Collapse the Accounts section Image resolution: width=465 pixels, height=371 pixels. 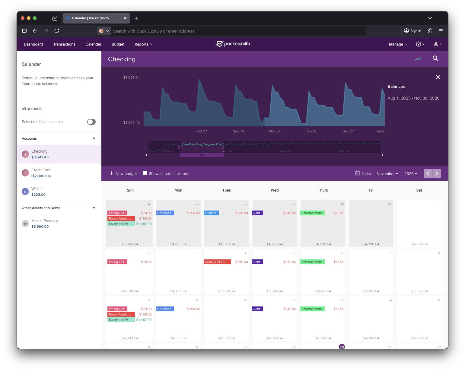pyautogui.click(x=94, y=138)
